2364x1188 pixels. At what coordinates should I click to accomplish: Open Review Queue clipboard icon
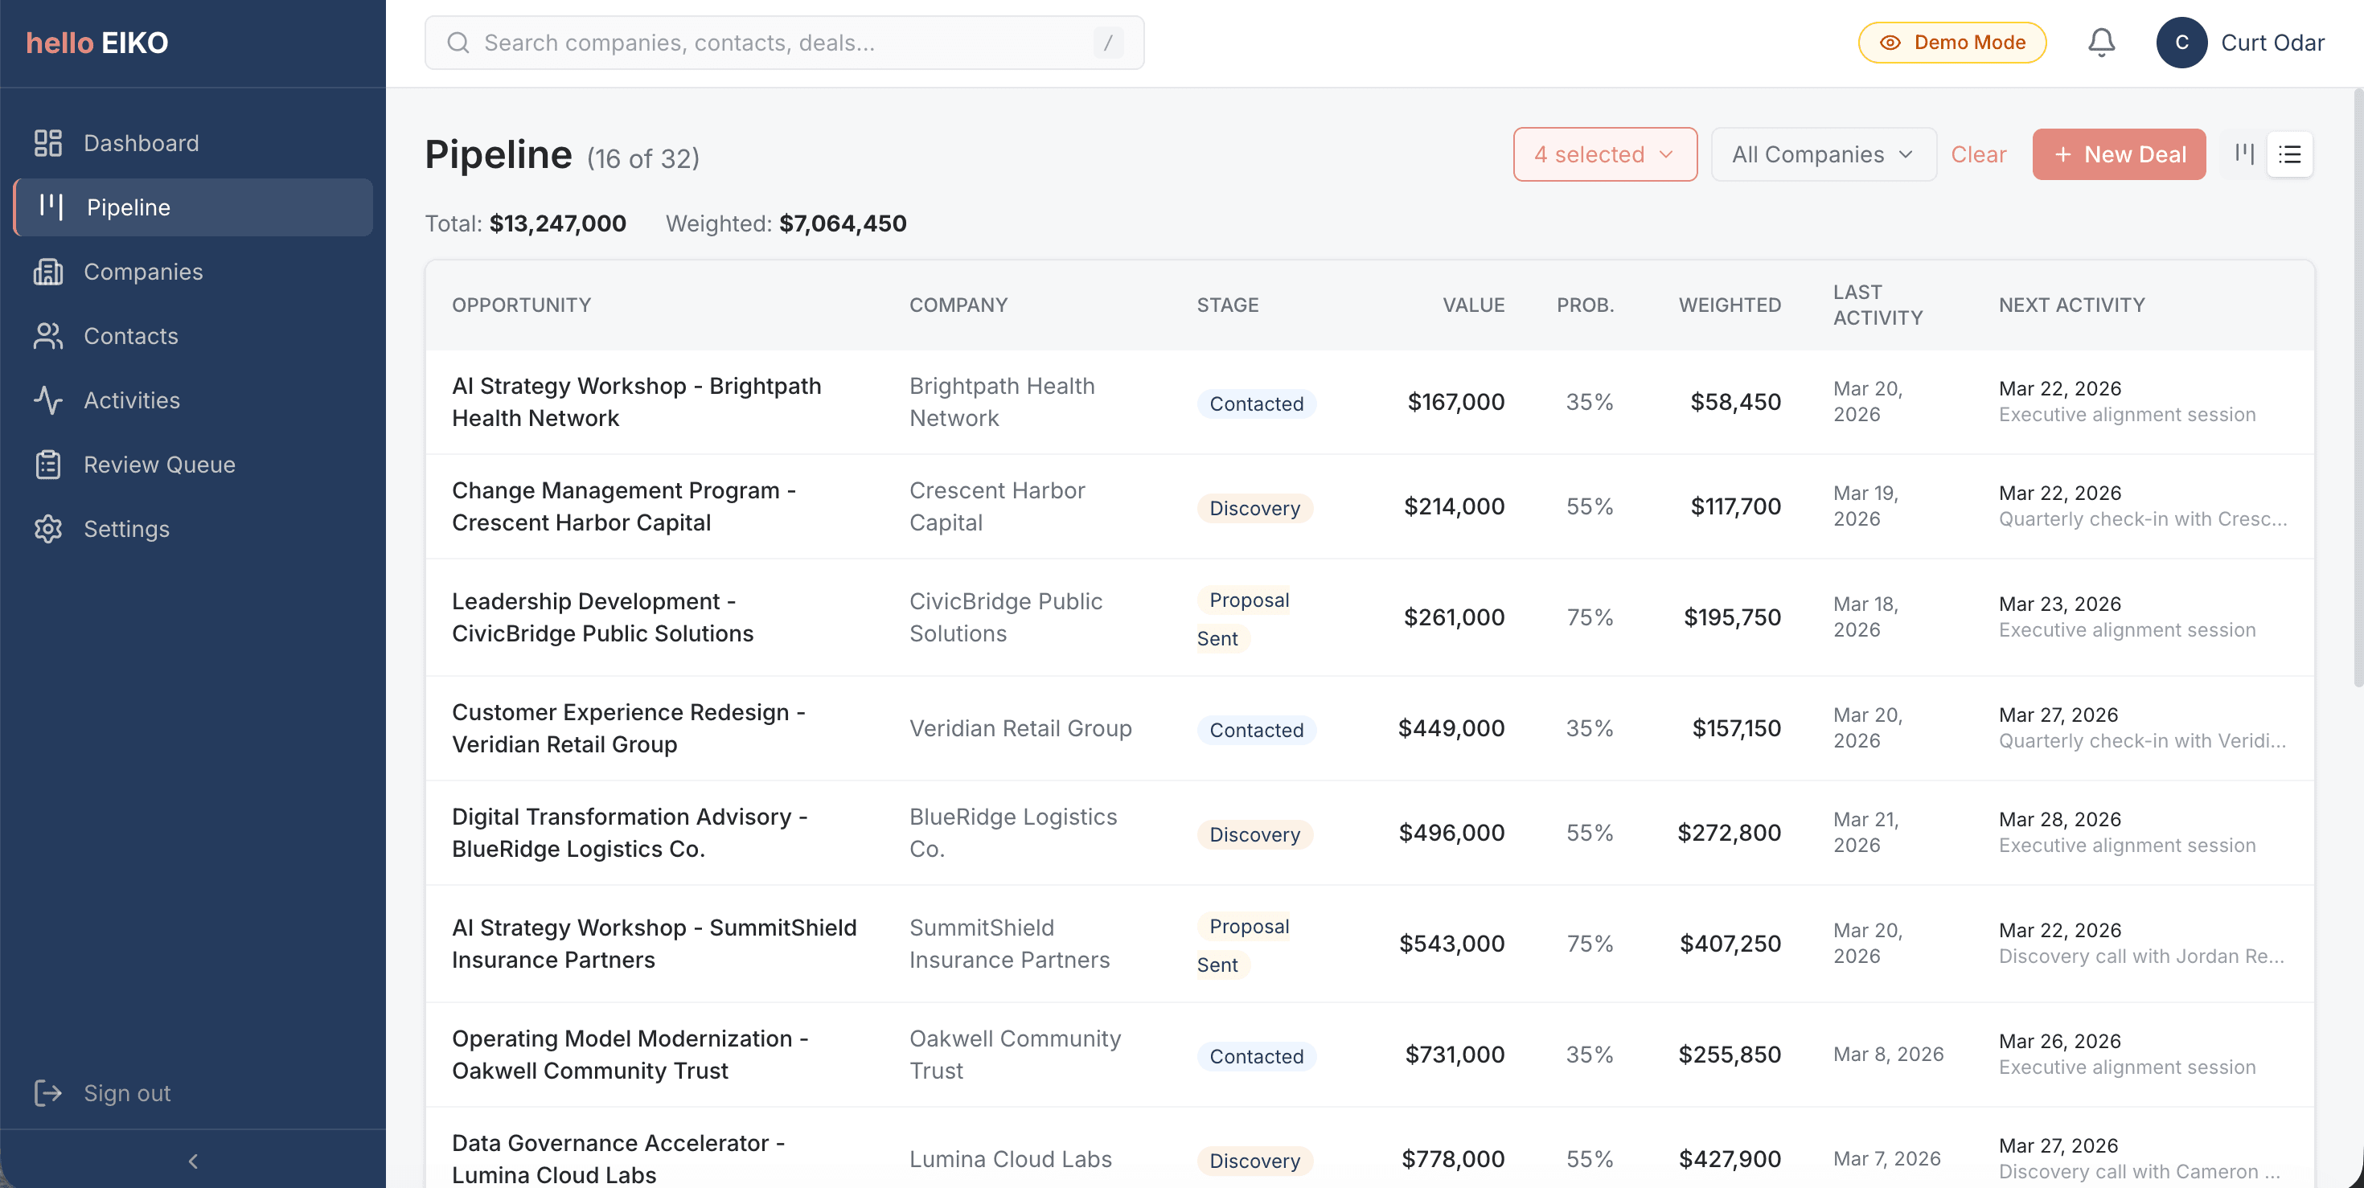[x=47, y=465]
